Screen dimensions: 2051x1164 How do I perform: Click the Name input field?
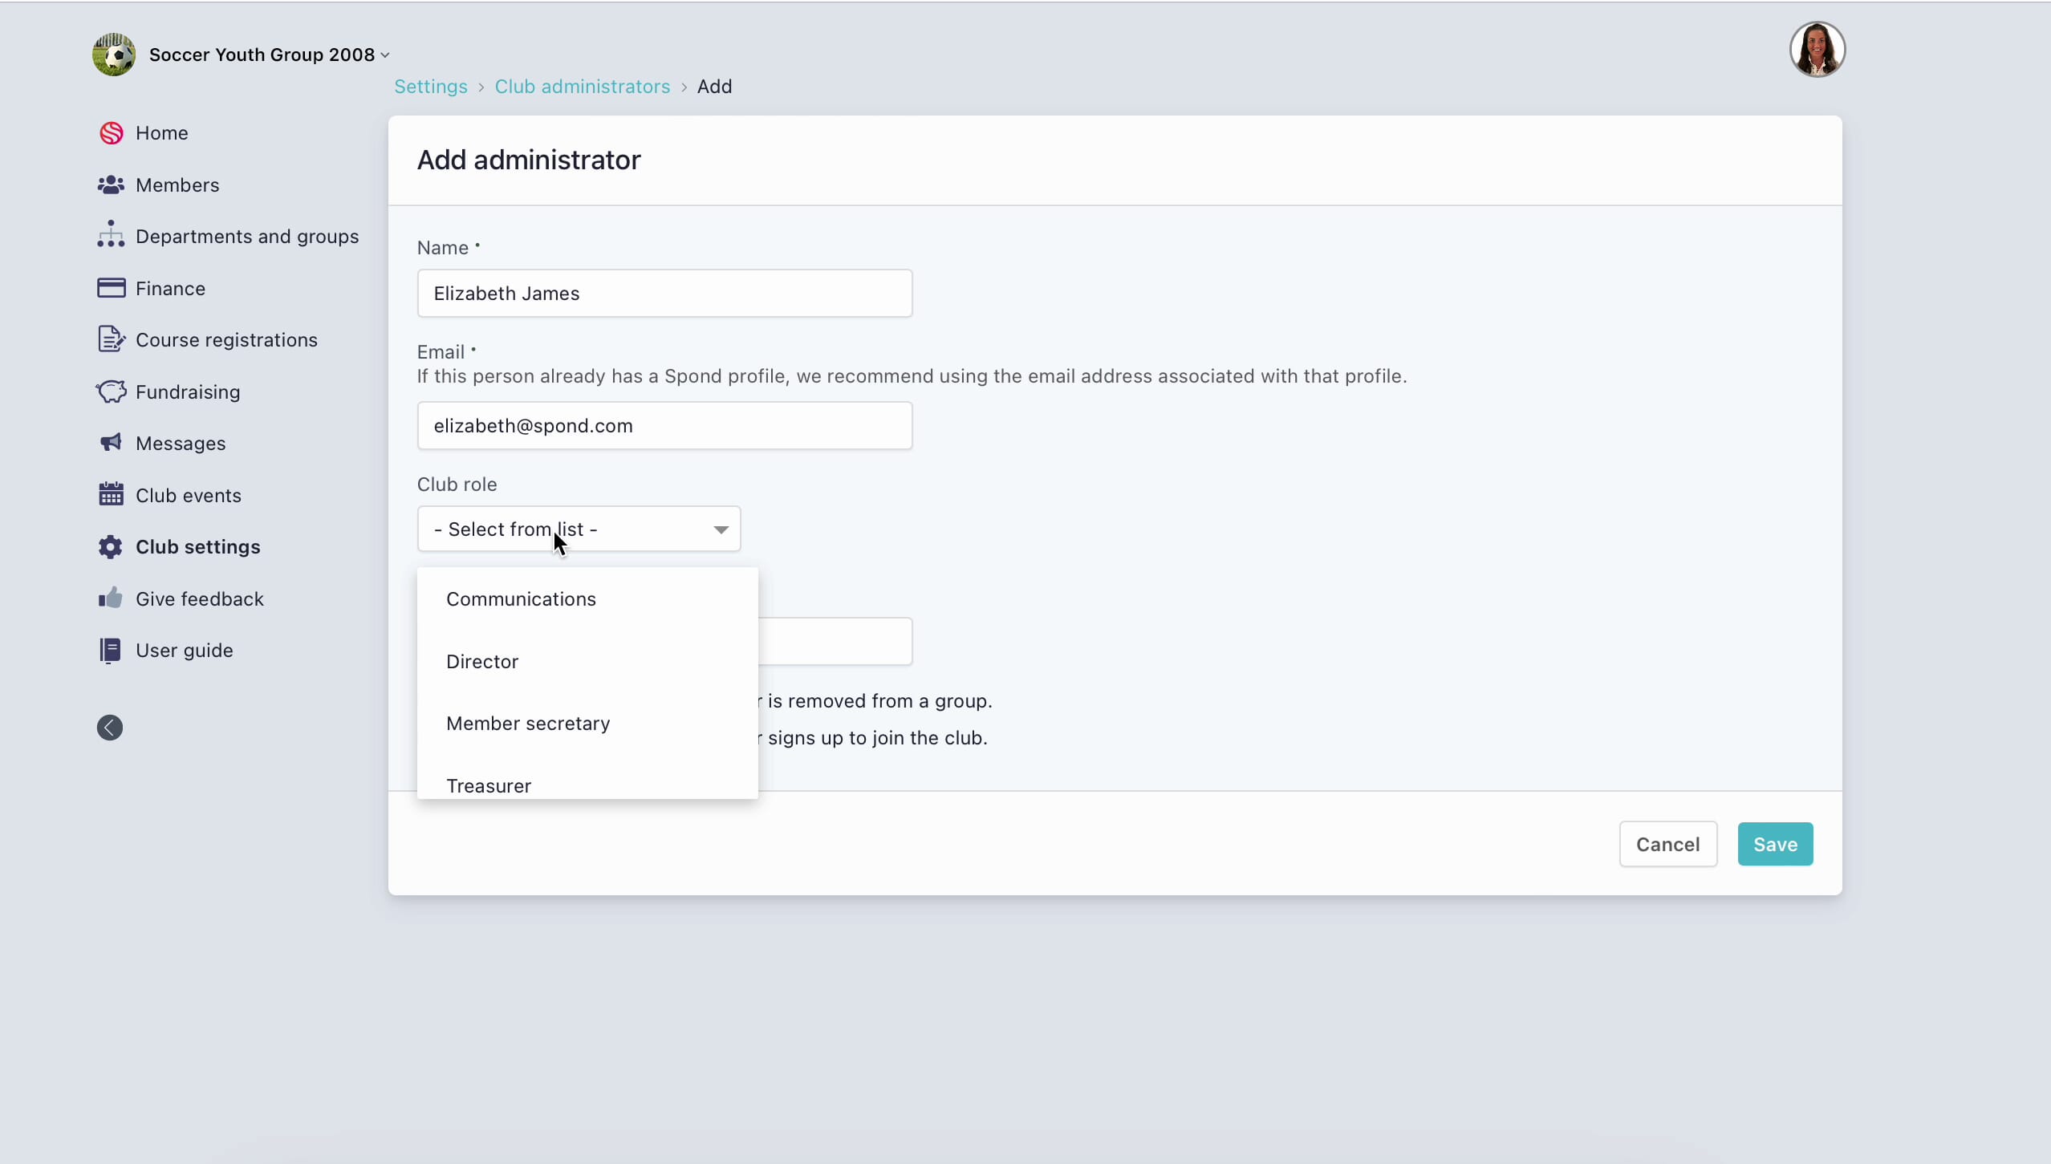point(664,293)
